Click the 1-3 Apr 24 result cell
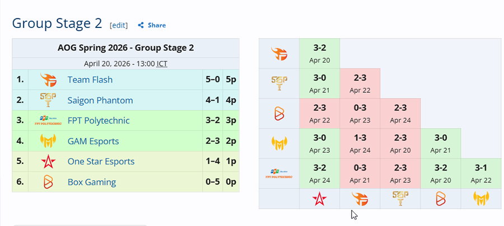Viewport: 504px width, 226px height. coord(360,143)
